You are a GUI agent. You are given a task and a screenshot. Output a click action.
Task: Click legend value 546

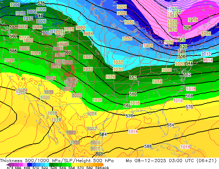point(63,168)
